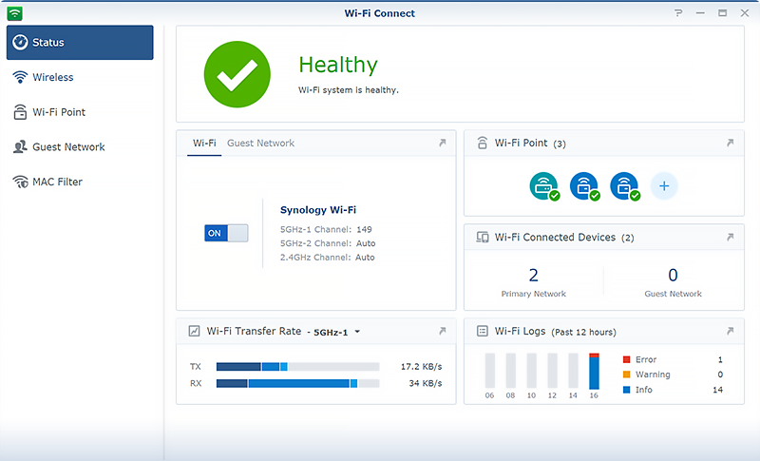Click the 17.2 KB/s TX value
The width and height of the screenshot is (760, 461).
[x=421, y=367]
